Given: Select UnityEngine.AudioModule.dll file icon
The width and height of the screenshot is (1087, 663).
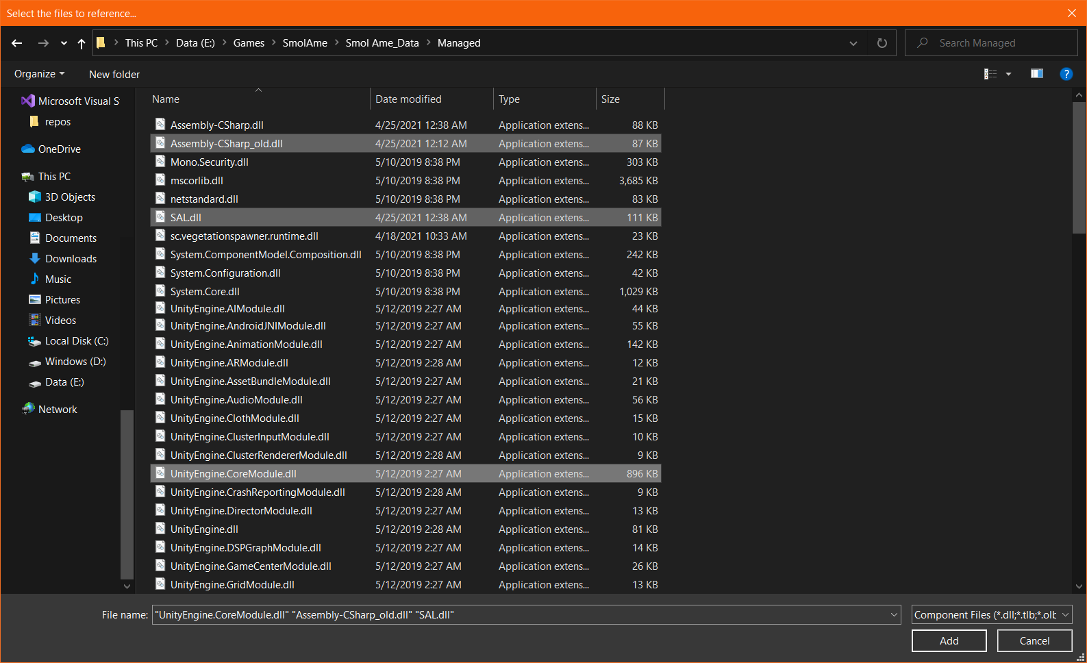Looking at the screenshot, I should tap(160, 399).
